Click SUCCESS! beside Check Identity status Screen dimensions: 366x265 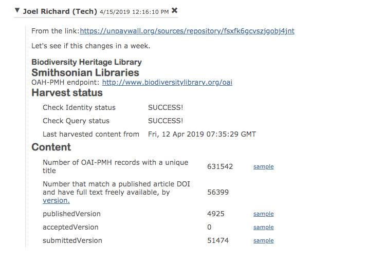(x=166, y=107)
